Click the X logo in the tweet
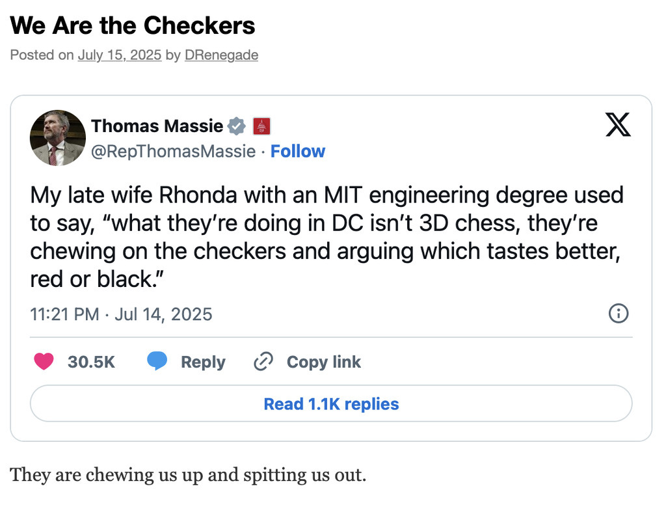The width and height of the screenshot is (666, 505). 618,124
